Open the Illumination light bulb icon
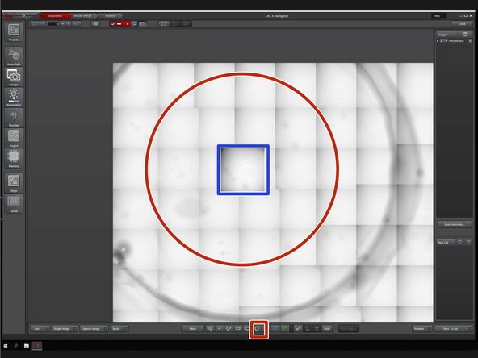The image size is (478, 358). pos(14,98)
